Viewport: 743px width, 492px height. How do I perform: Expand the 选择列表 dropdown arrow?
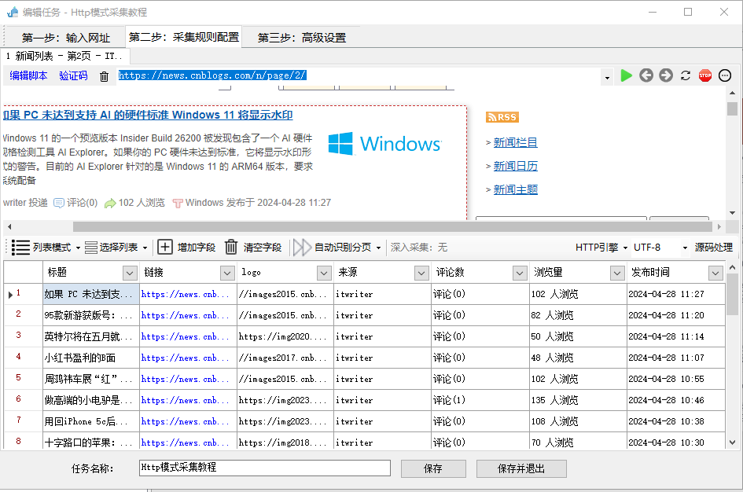point(145,248)
